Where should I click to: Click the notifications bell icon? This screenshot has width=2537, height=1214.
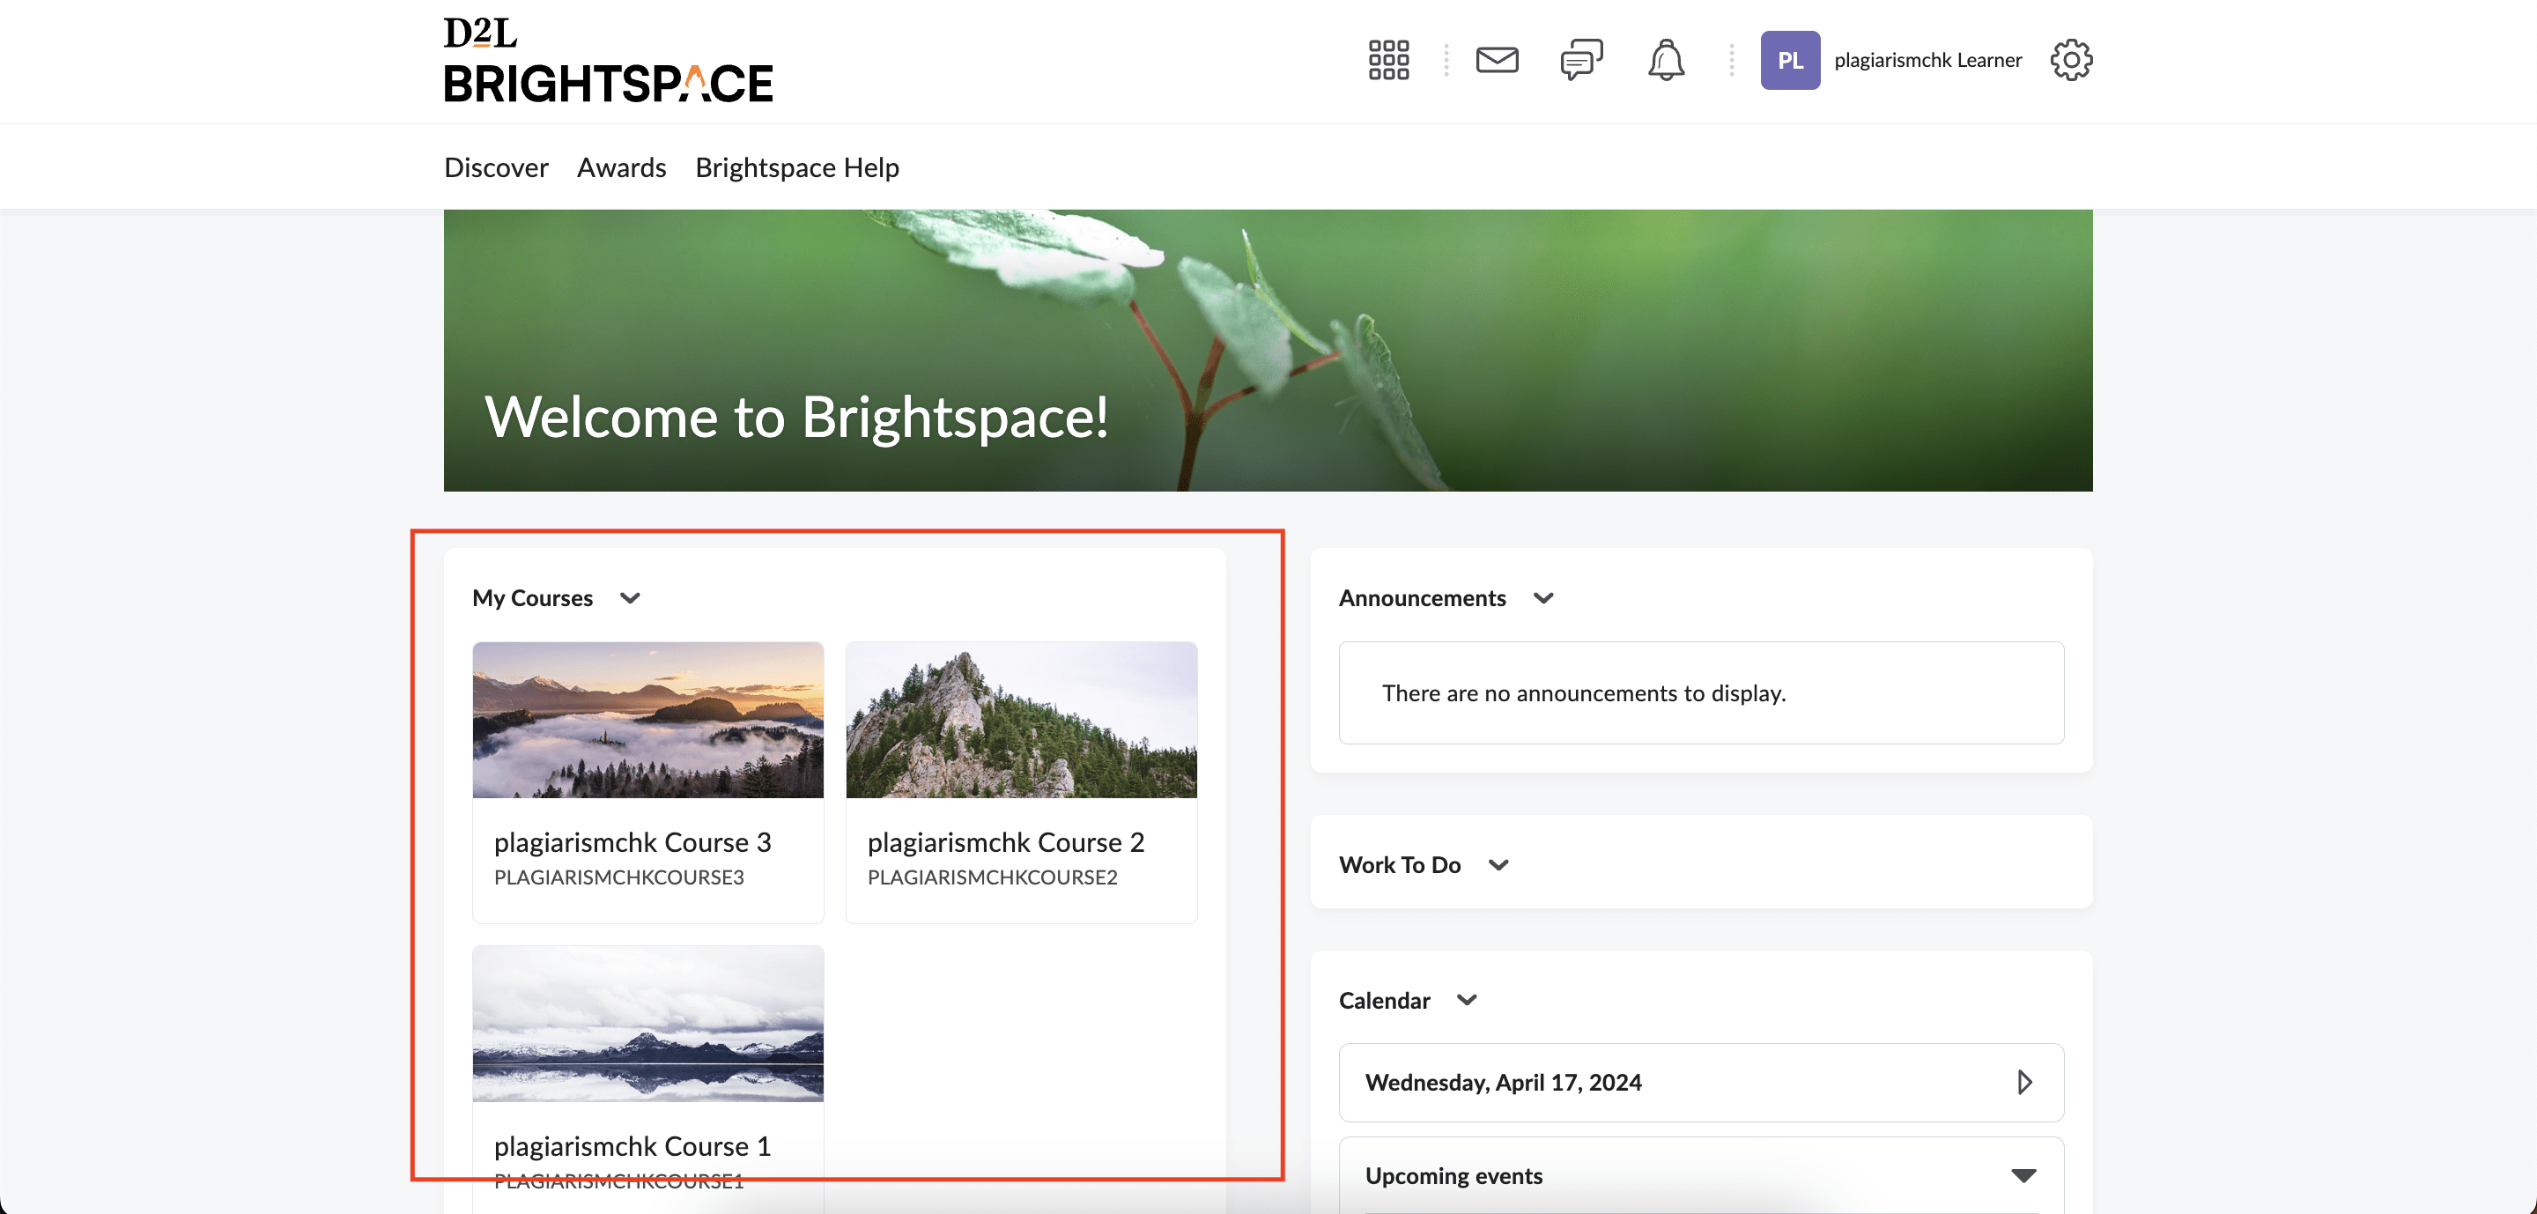coord(1665,58)
